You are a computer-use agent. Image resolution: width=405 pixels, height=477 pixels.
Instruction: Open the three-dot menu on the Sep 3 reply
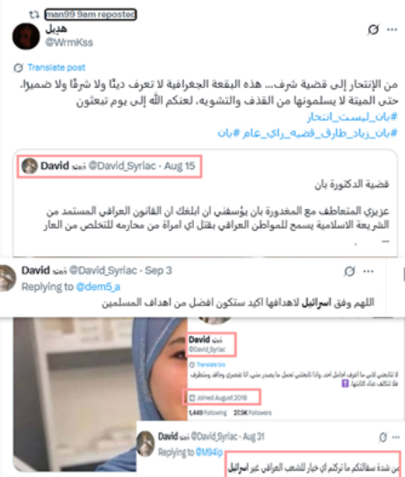[368, 271]
